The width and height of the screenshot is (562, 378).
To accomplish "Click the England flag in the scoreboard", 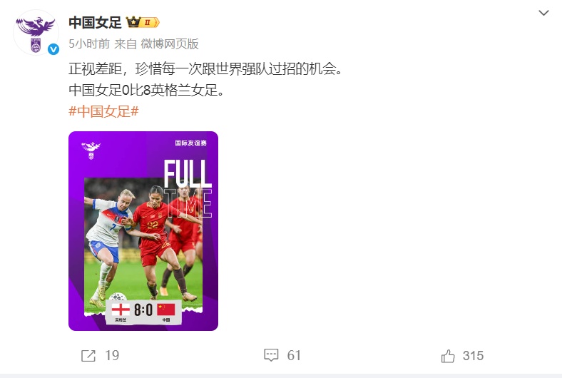I will tap(121, 310).
